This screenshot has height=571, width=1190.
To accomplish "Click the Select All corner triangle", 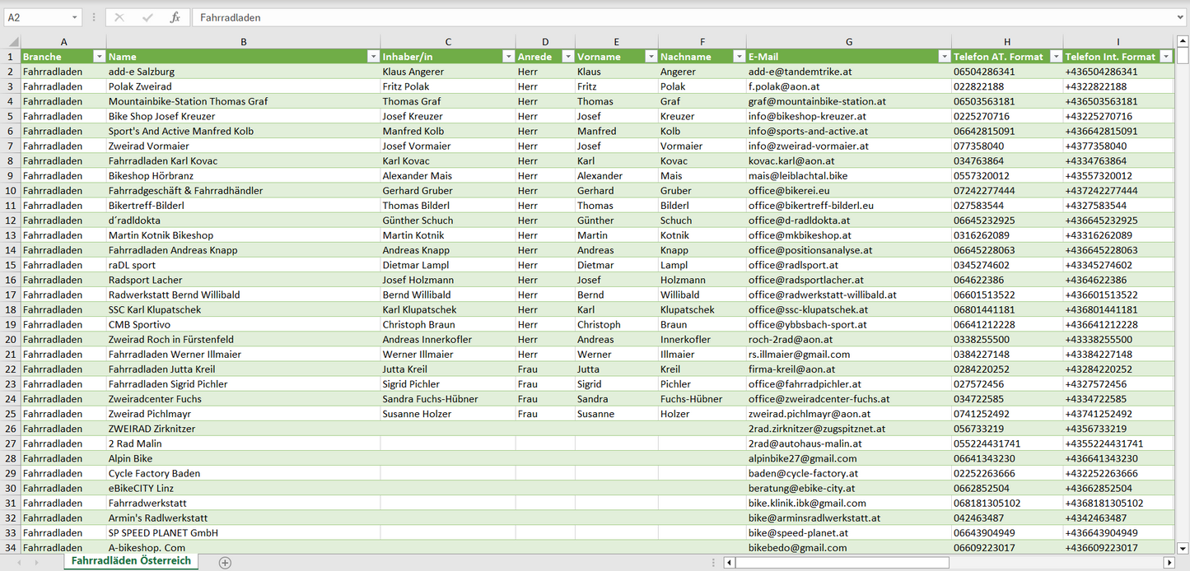I will click(x=12, y=42).
